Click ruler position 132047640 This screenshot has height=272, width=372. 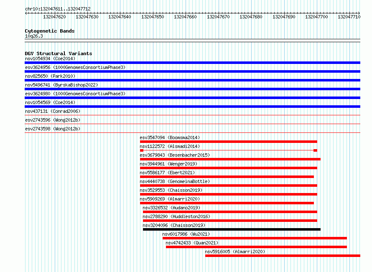120,17
